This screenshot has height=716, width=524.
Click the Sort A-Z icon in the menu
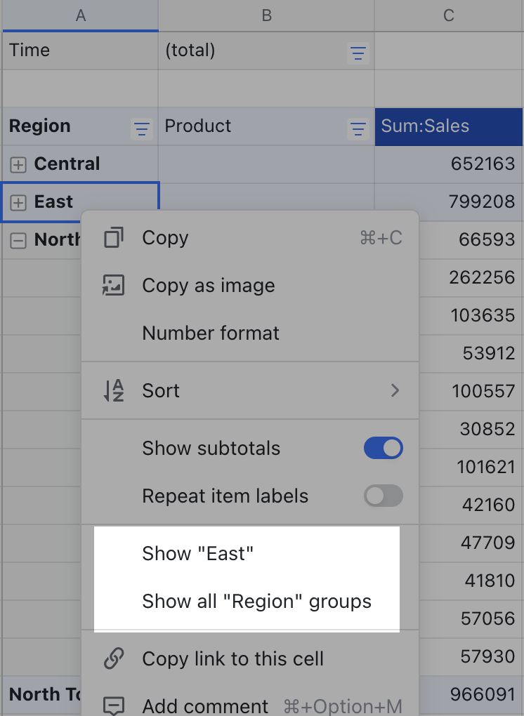coord(114,390)
